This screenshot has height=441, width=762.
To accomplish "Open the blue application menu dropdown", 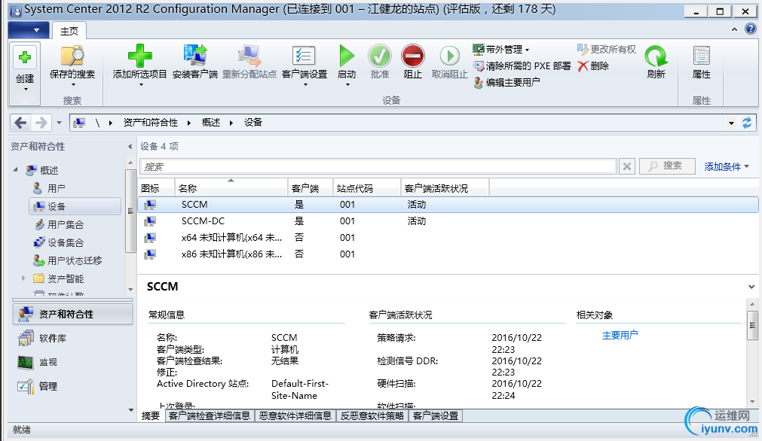I will tap(29, 30).
